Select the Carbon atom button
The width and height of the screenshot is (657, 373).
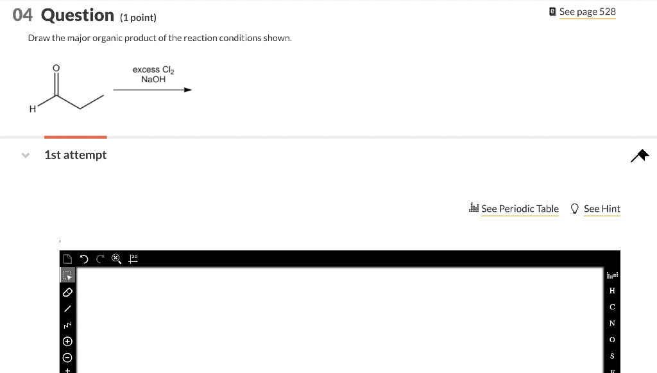(x=611, y=307)
